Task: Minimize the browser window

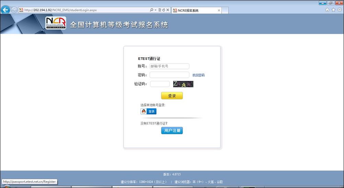Action: (322, 3)
